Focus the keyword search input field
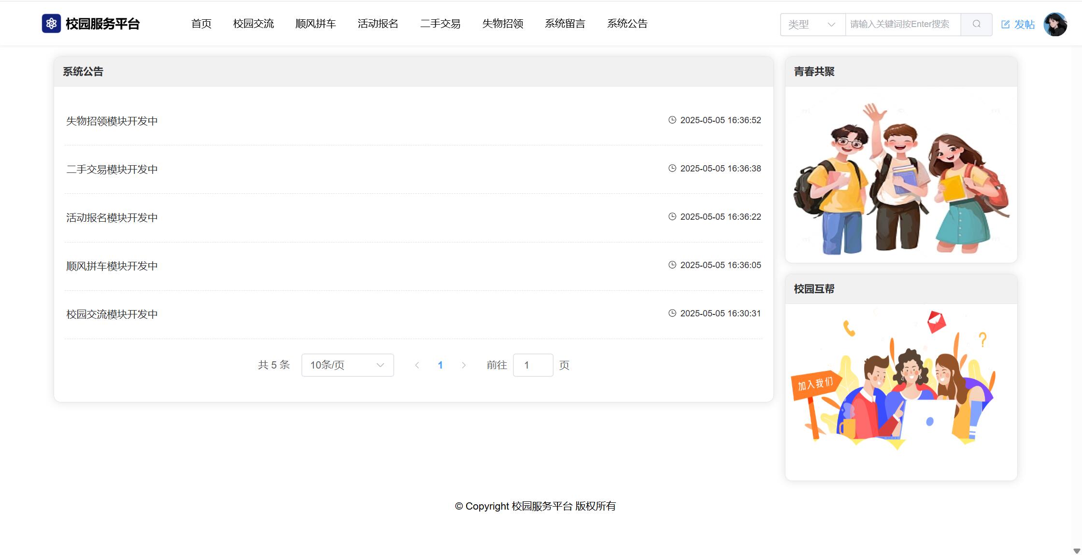 click(902, 24)
